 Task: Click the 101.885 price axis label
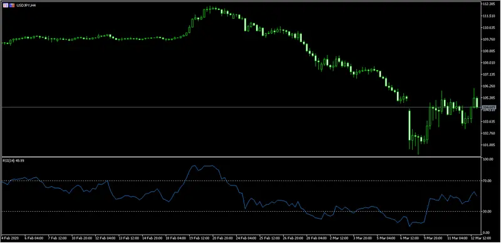pyautogui.click(x=489, y=145)
